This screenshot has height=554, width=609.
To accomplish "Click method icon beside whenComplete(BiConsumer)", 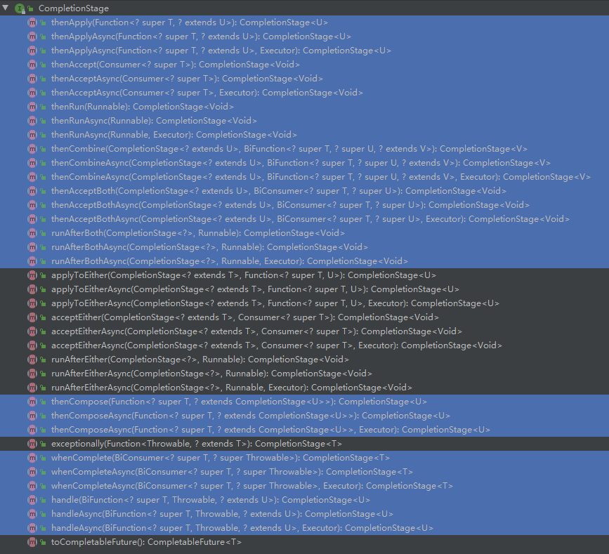I will pos(32,458).
